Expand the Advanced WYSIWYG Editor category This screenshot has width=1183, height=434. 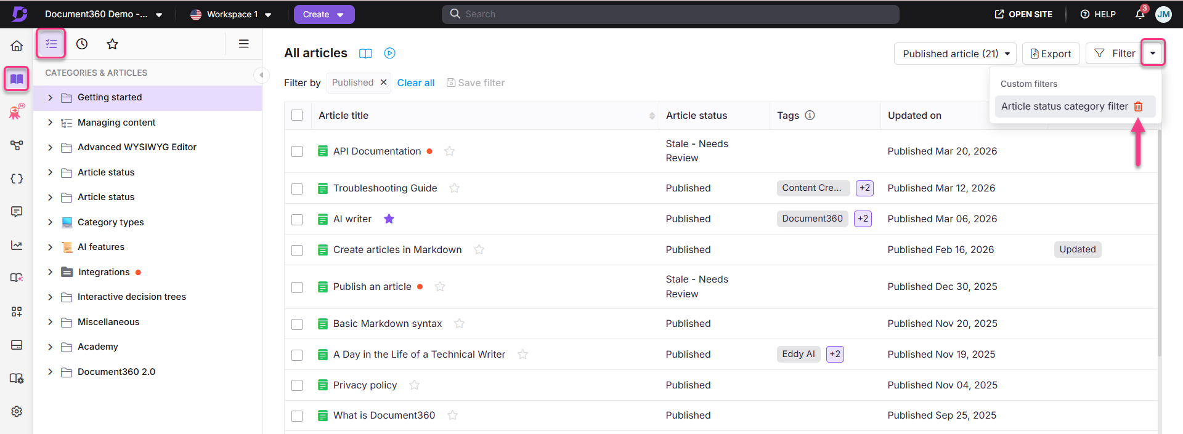click(x=51, y=147)
